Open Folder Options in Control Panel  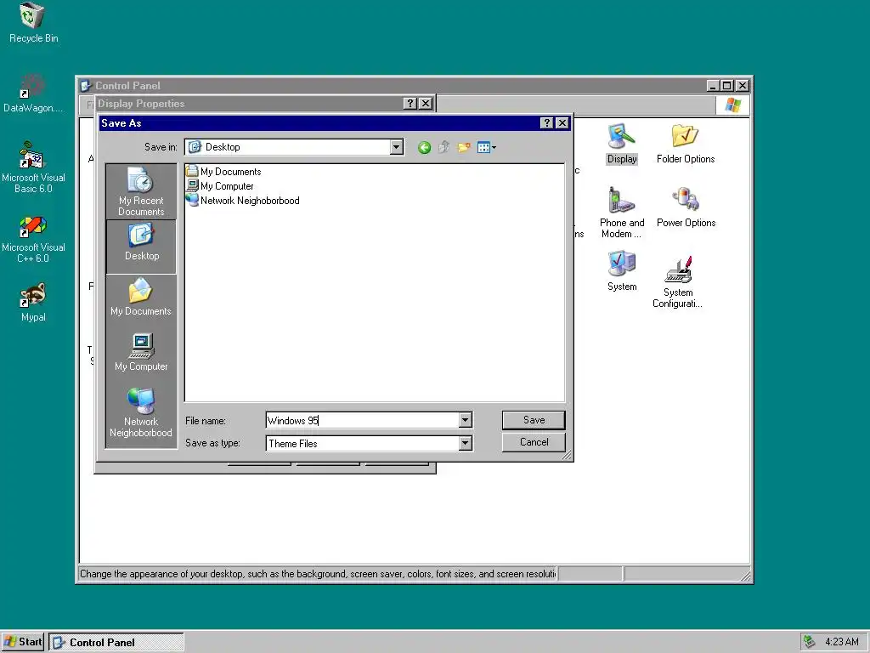pyautogui.click(x=686, y=144)
